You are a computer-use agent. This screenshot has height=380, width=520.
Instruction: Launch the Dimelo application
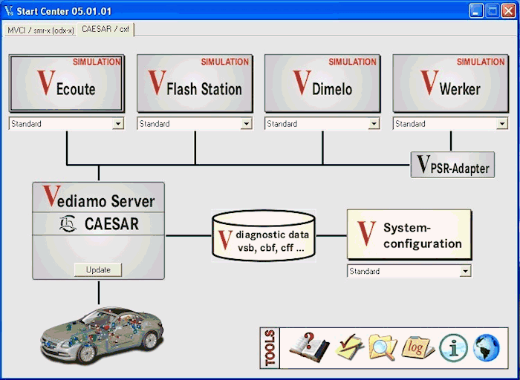point(322,83)
